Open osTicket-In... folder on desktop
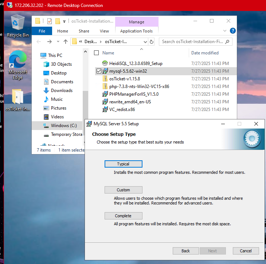This screenshot has height=264, width=266. [x=17, y=100]
